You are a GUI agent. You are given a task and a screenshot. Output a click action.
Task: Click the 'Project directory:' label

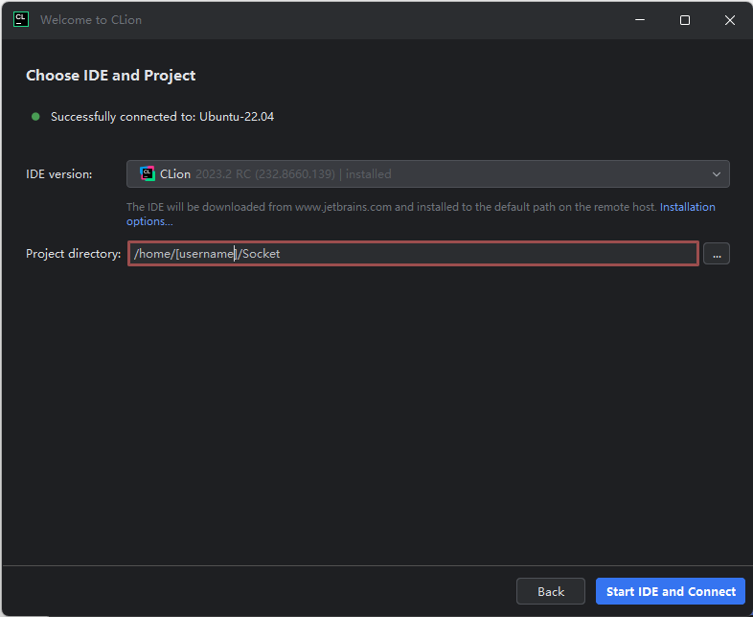(74, 254)
